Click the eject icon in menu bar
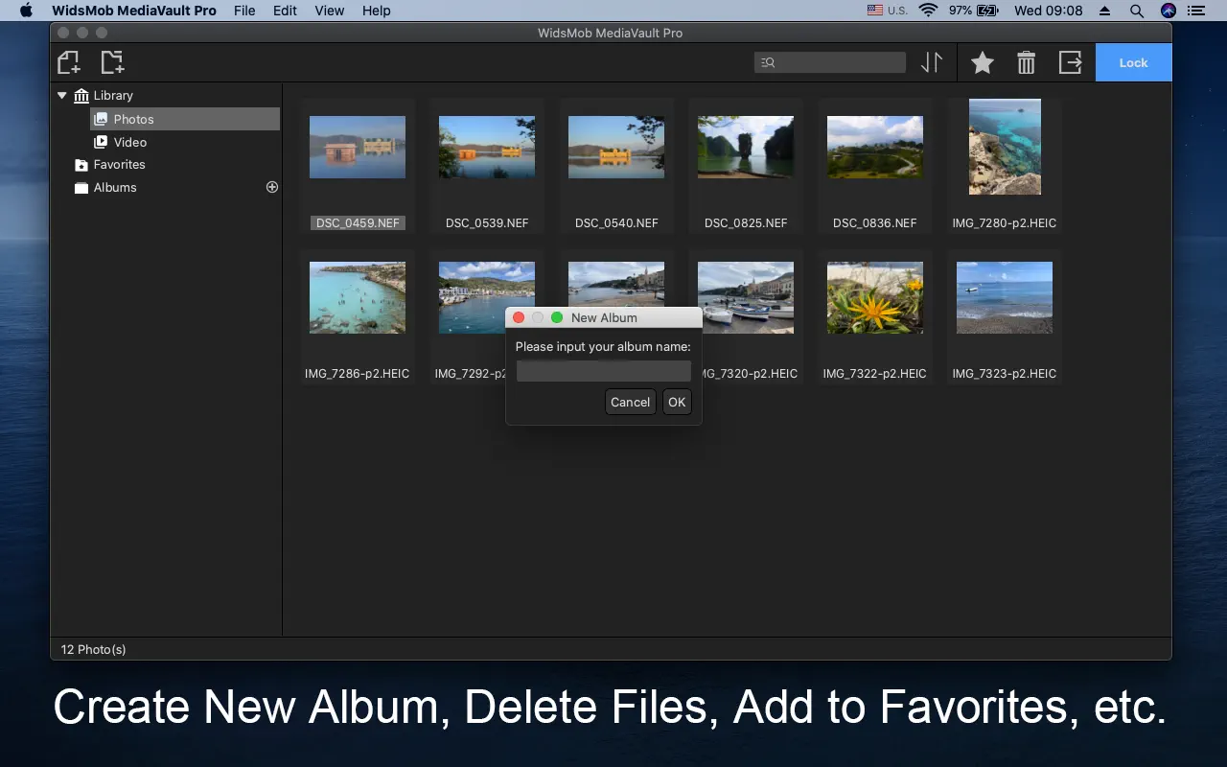This screenshot has width=1227, height=767. (x=1104, y=11)
